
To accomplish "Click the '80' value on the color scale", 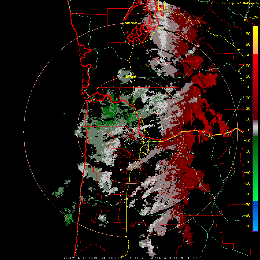I will [248, 44].
